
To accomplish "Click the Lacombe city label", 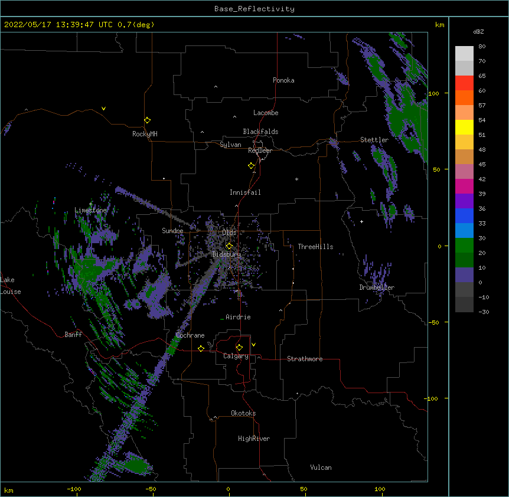I will click(x=266, y=113).
